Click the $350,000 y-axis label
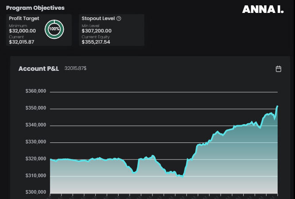 (36, 109)
